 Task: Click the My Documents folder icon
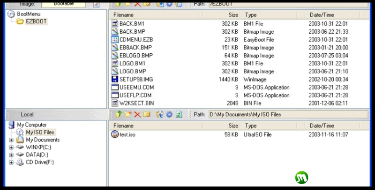[x=20, y=140]
